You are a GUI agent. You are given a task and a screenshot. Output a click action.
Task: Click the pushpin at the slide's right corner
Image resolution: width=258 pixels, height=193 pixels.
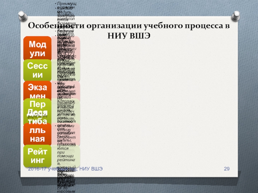click(236, 16)
